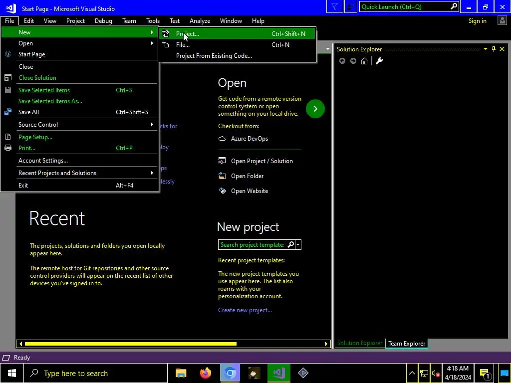Click the Open Folder icon
The height and width of the screenshot is (383, 511).
tap(222, 176)
